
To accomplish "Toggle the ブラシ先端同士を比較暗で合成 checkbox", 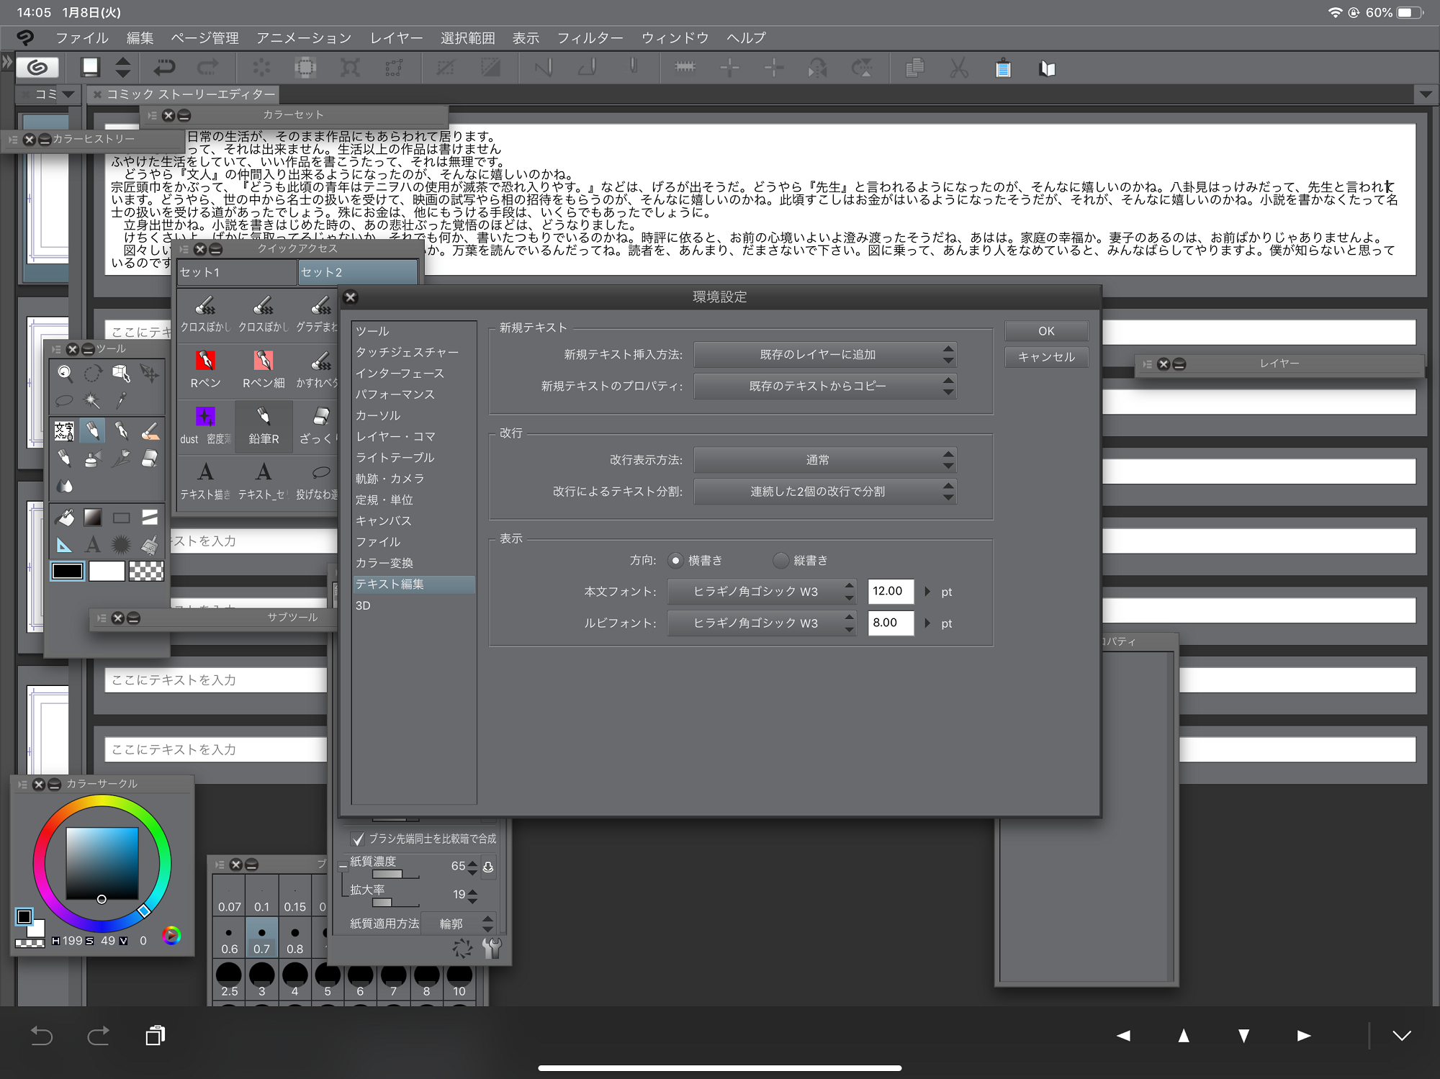I will click(358, 839).
